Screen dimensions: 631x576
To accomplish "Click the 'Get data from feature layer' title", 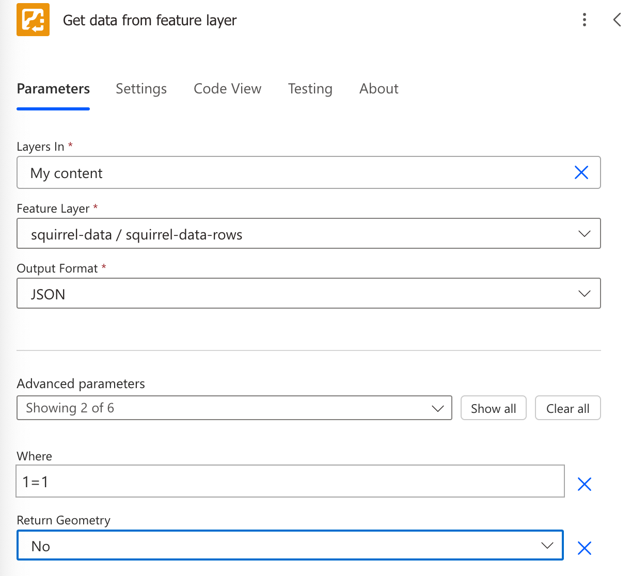I will [150, 20].
